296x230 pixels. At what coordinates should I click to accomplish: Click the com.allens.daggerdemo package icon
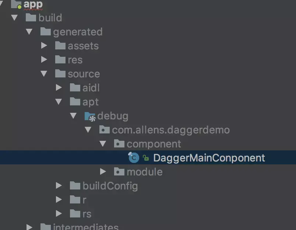[105, 130]
